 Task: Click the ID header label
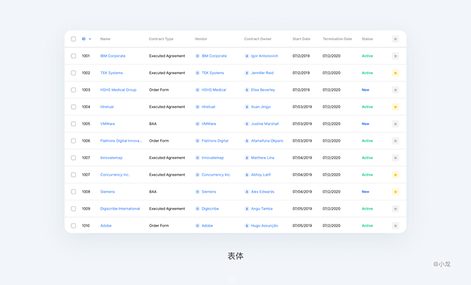83,39
